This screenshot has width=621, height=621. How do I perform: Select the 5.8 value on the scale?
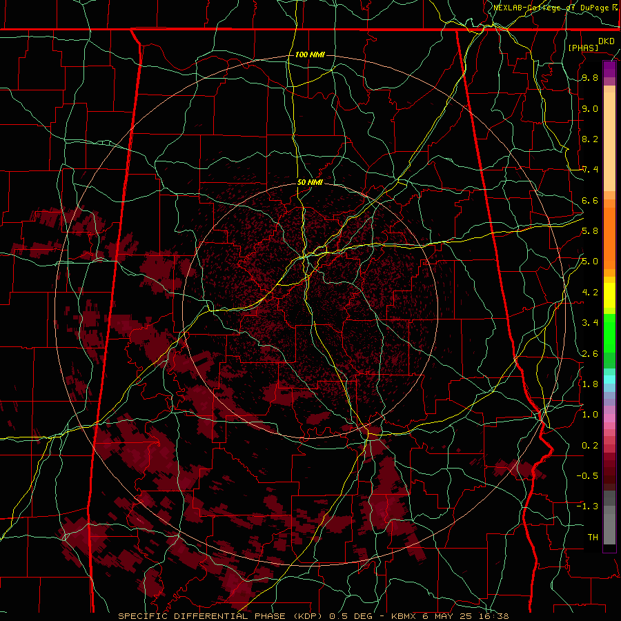coord(590,231)
